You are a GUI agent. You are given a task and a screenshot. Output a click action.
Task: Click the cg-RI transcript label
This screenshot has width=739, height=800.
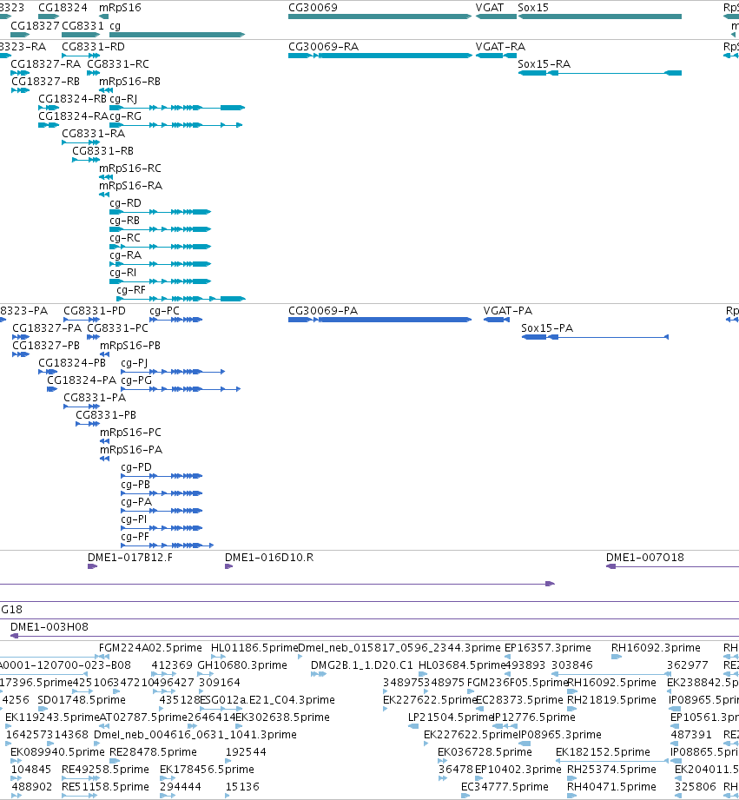123,273
